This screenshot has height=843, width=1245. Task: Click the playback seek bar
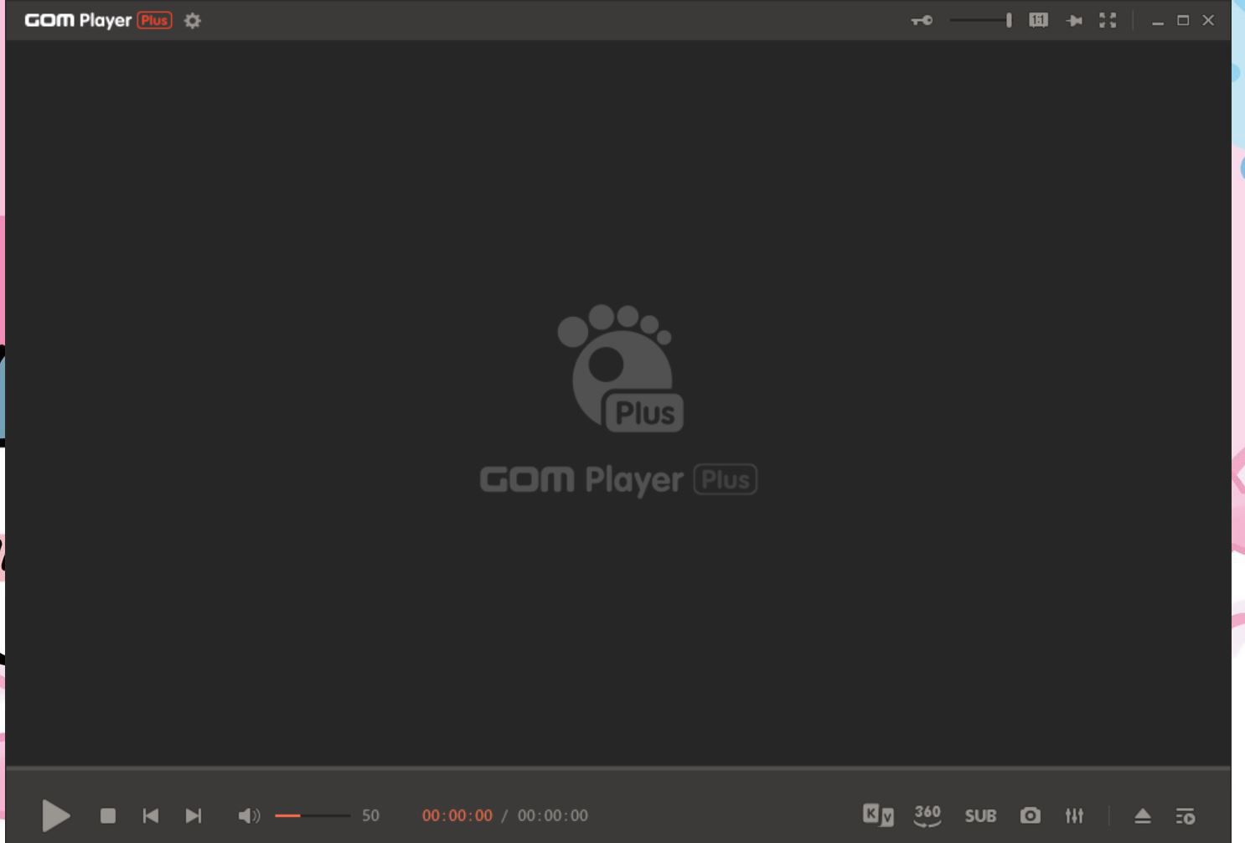point(618,767)
